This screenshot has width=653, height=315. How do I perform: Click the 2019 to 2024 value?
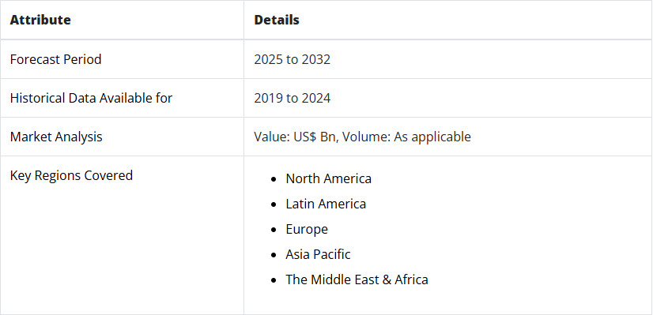292,98
